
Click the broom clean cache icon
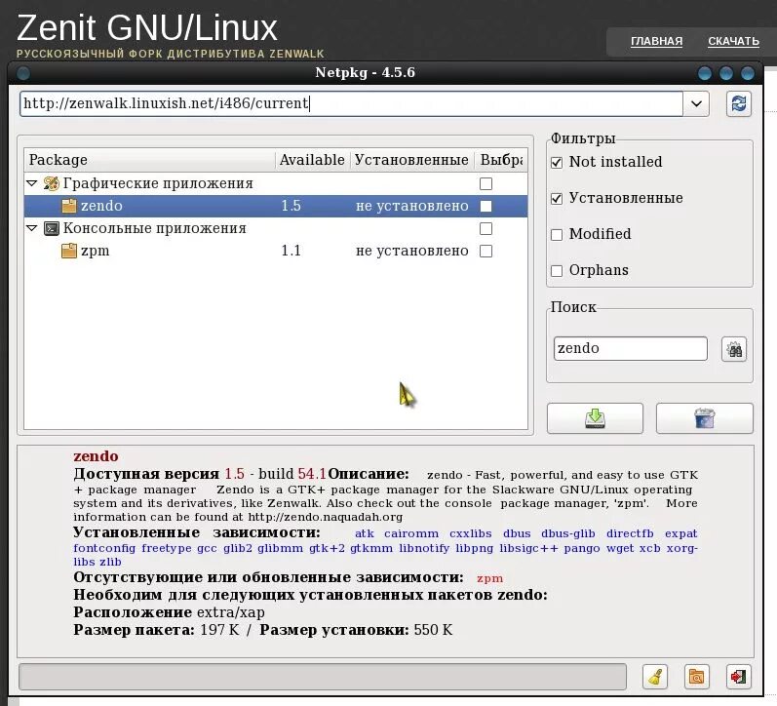point(654,676)
